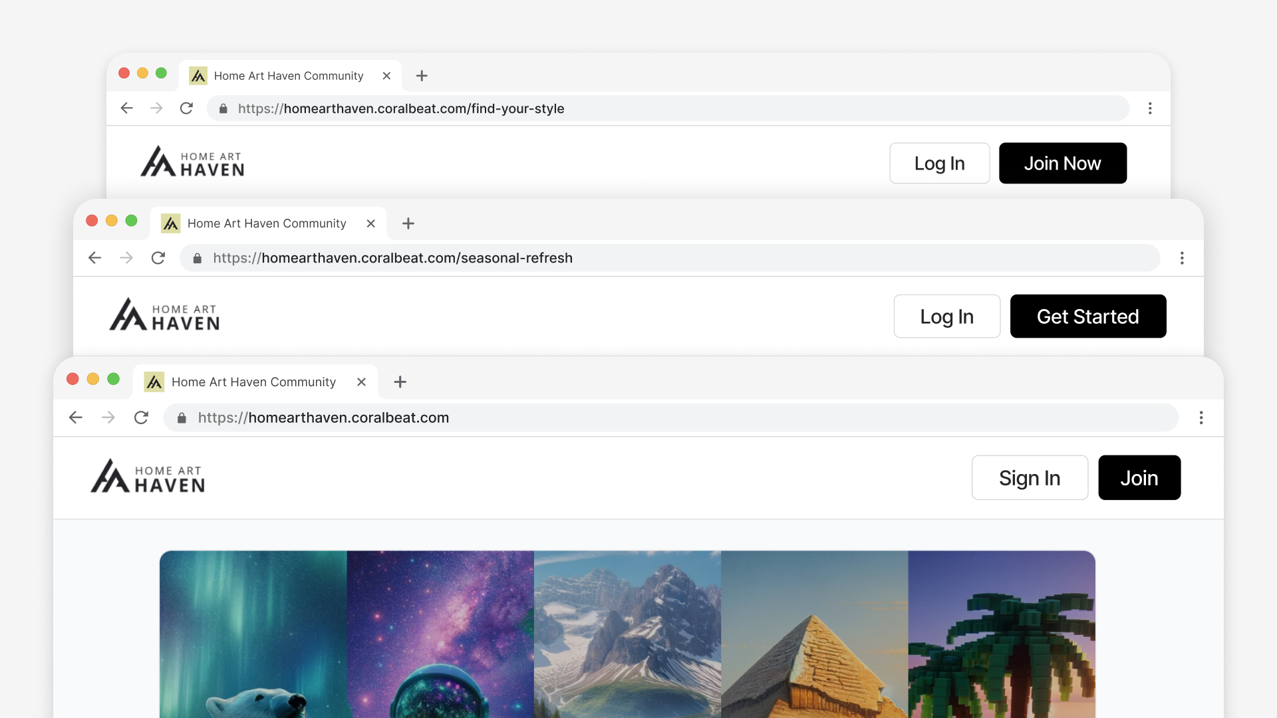Close the tab in the front window
The width and height of the screenshot is (1277, 718).
pyautogui.click(x=361, y=382)
